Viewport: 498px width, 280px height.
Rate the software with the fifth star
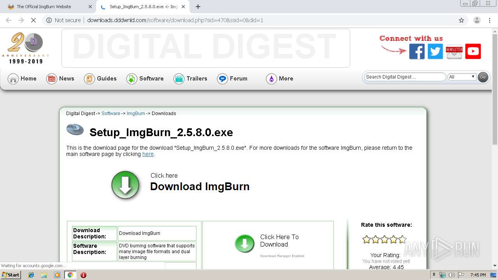point(402,240)
